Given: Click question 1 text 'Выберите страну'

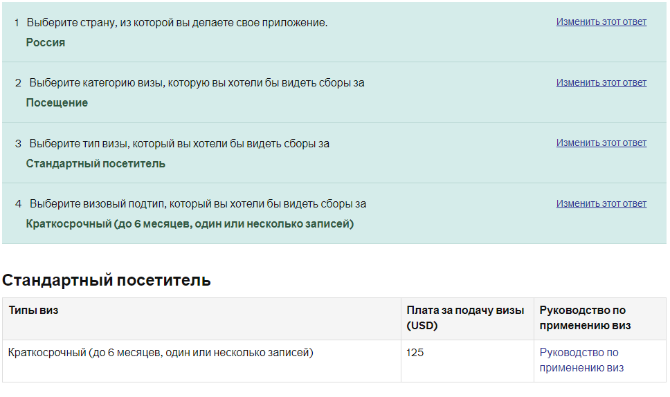Looking at the screenshot, I should [177, 23].
